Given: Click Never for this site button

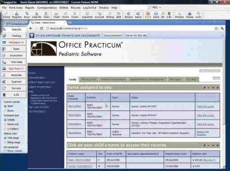Looking at the screenshot, I should point(136,35).
